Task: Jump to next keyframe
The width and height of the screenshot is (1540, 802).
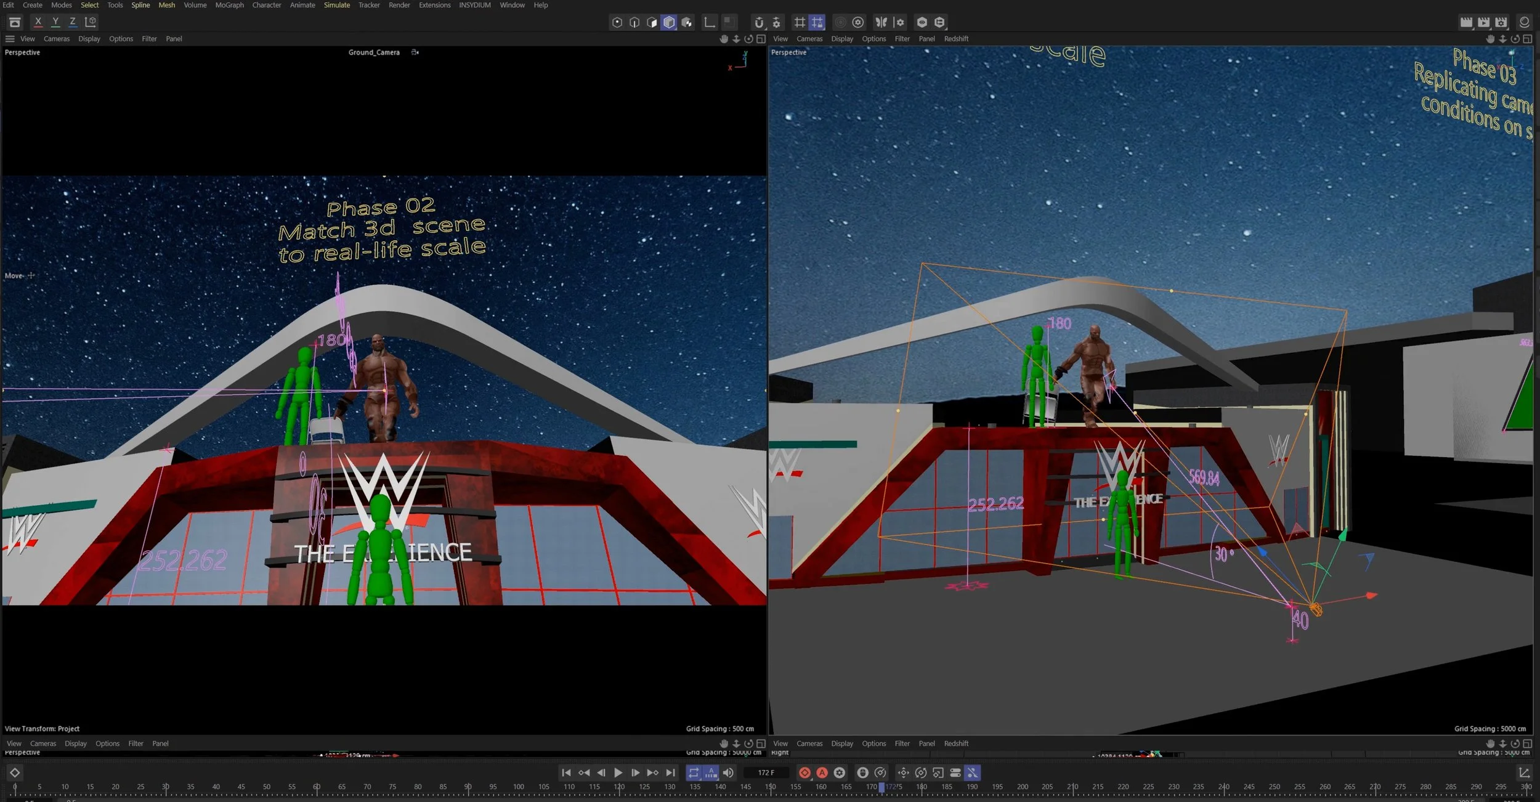Action: pos(652,772)
